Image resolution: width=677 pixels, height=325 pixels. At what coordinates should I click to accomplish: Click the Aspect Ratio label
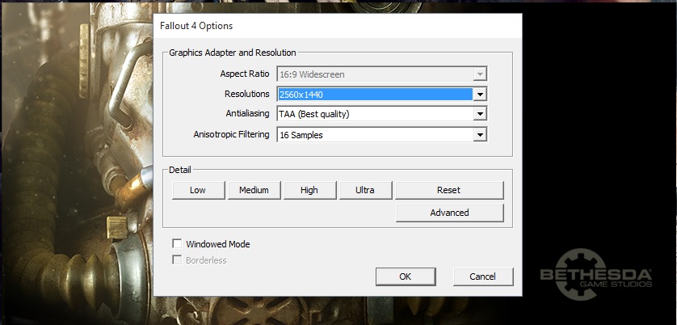245,74
